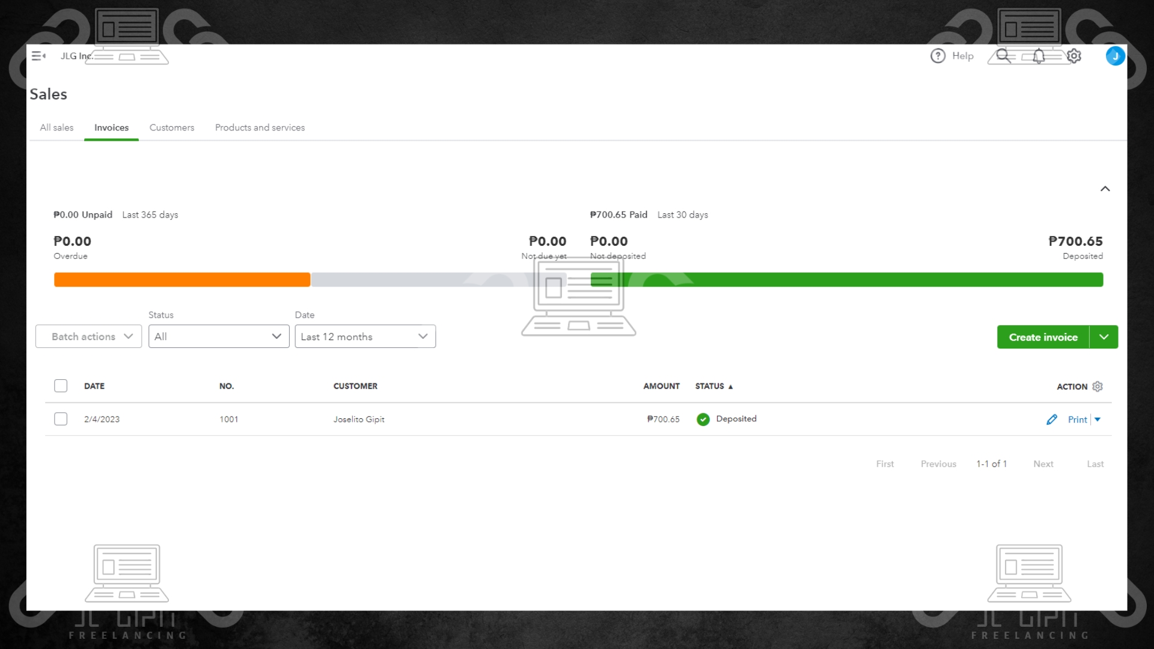Expand the Create invoice arrow menu
Screen dimensions: 1154x649
(x=1104, y=337)
